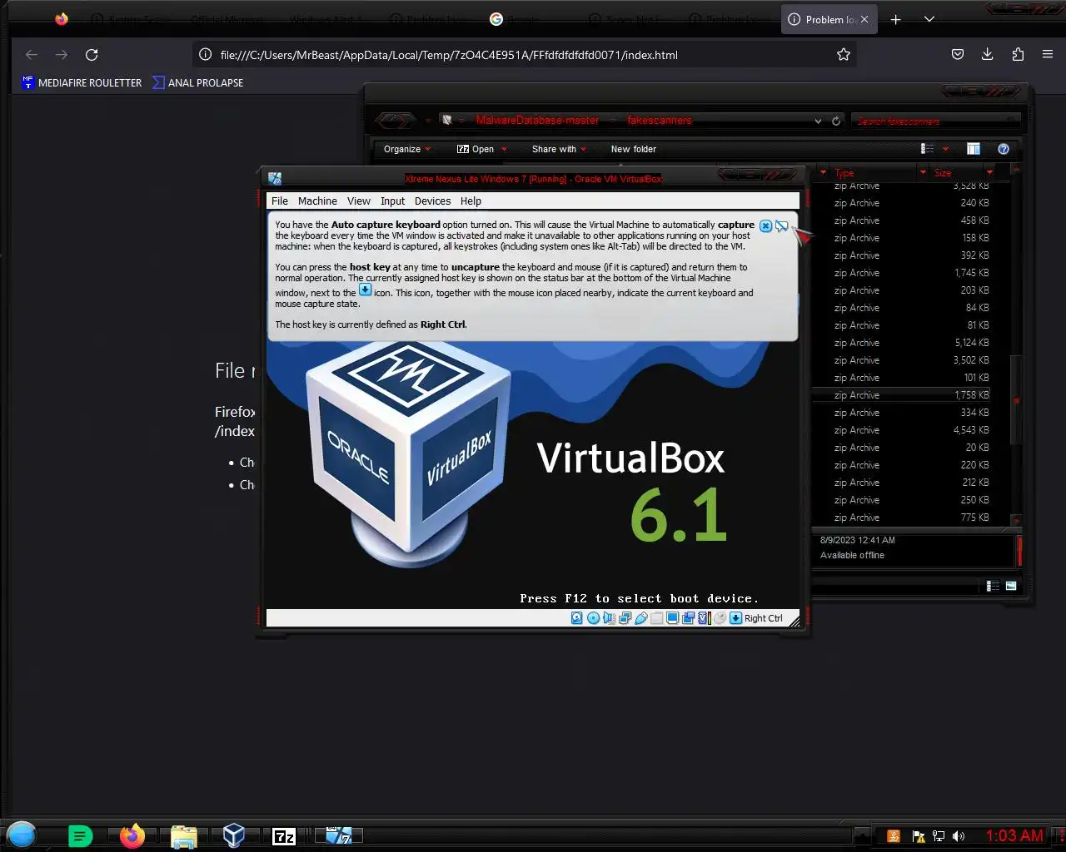
Task: Click the Start orb on the taskbar
Action: [x=22, y=835]
